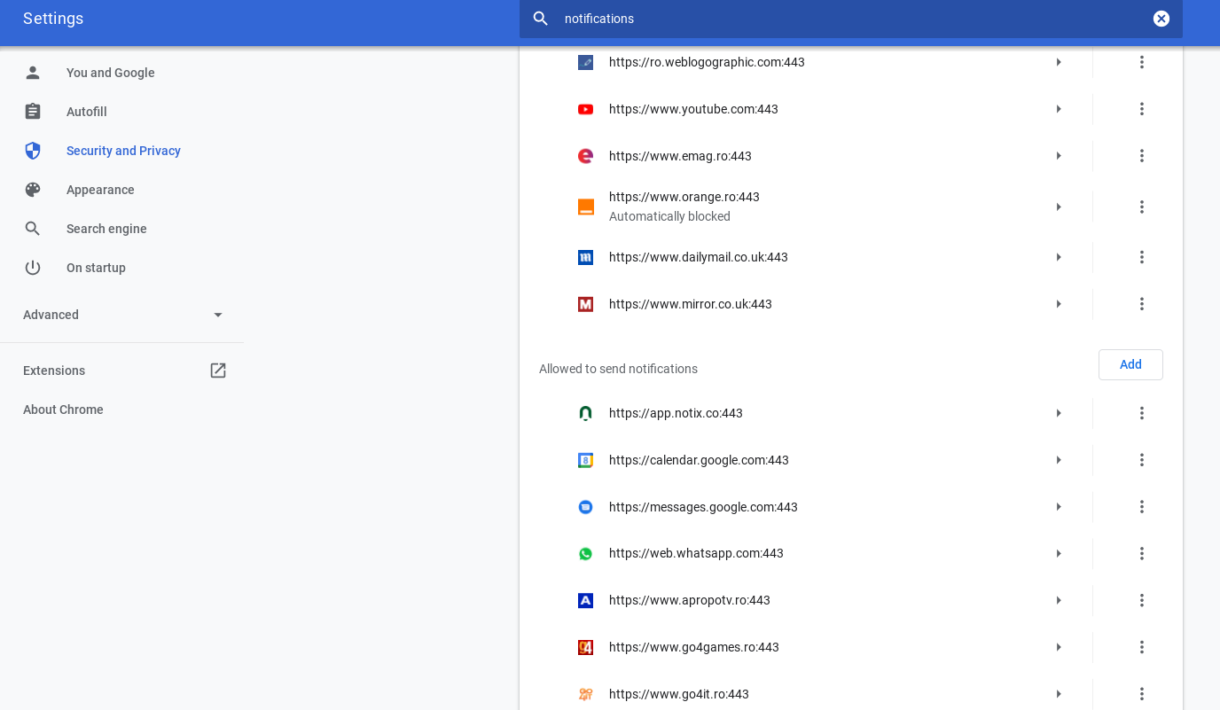Screen dimensions: 1220x710
Task: Select the https://messages.google.com:443 entry text
Action: (703, 507)
